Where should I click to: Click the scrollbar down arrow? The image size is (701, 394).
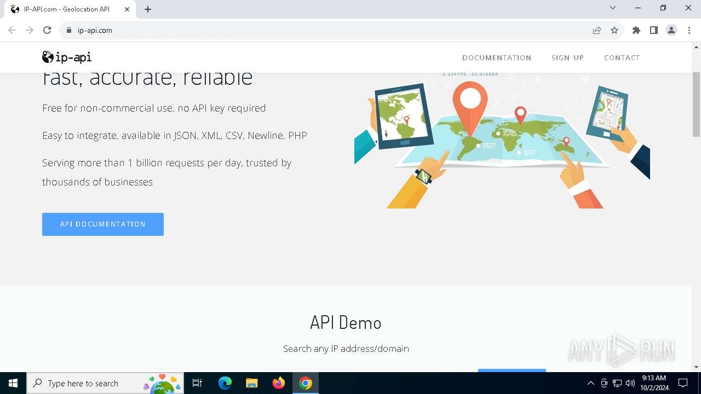click(x=696, y=367)
